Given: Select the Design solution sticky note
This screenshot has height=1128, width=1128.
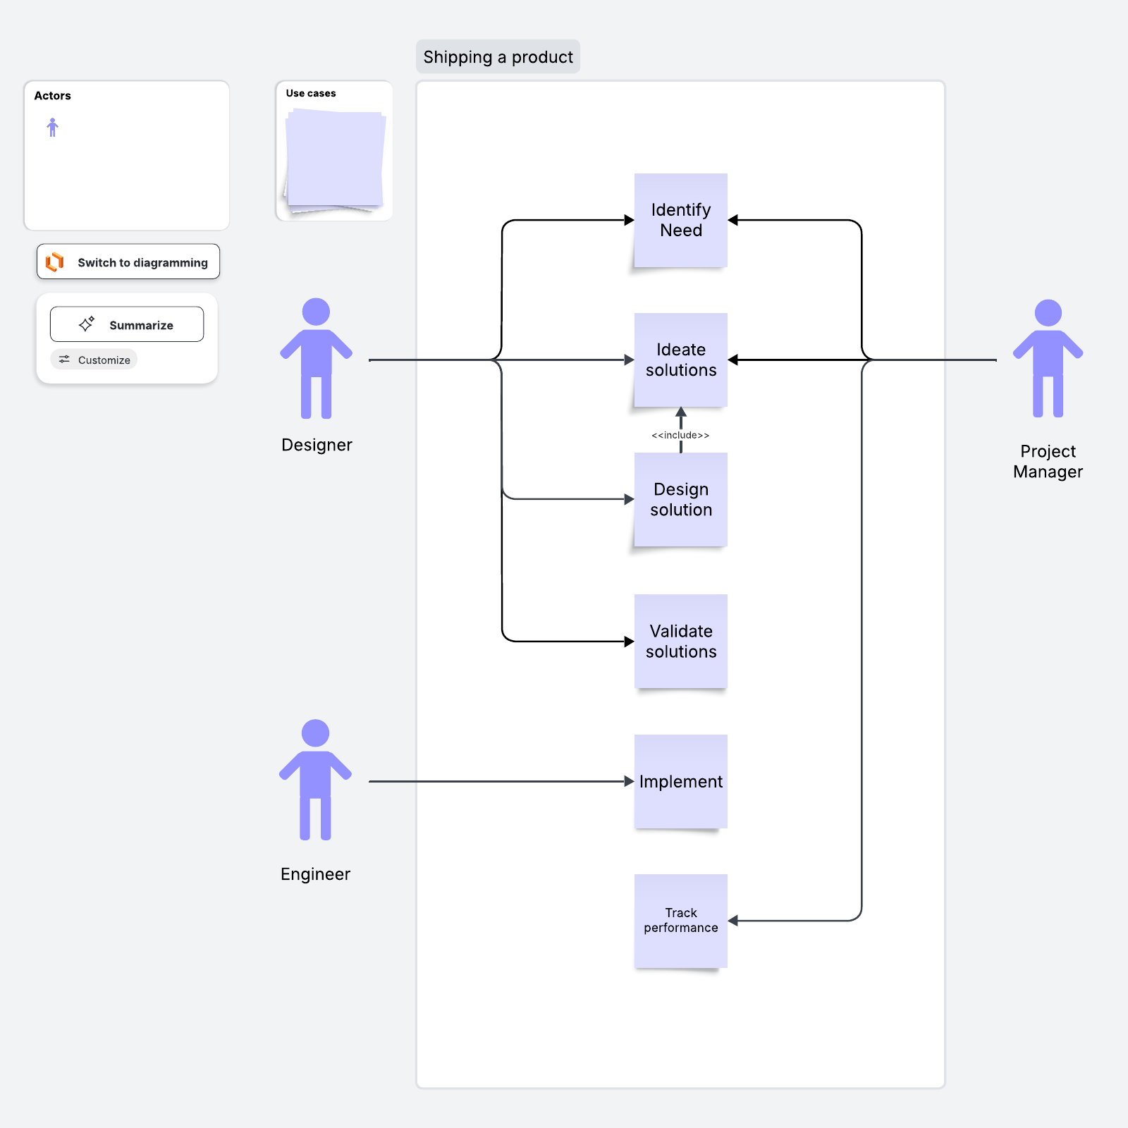Looking at the screenshot, I should pyautogui.click(x=680, y=500).
